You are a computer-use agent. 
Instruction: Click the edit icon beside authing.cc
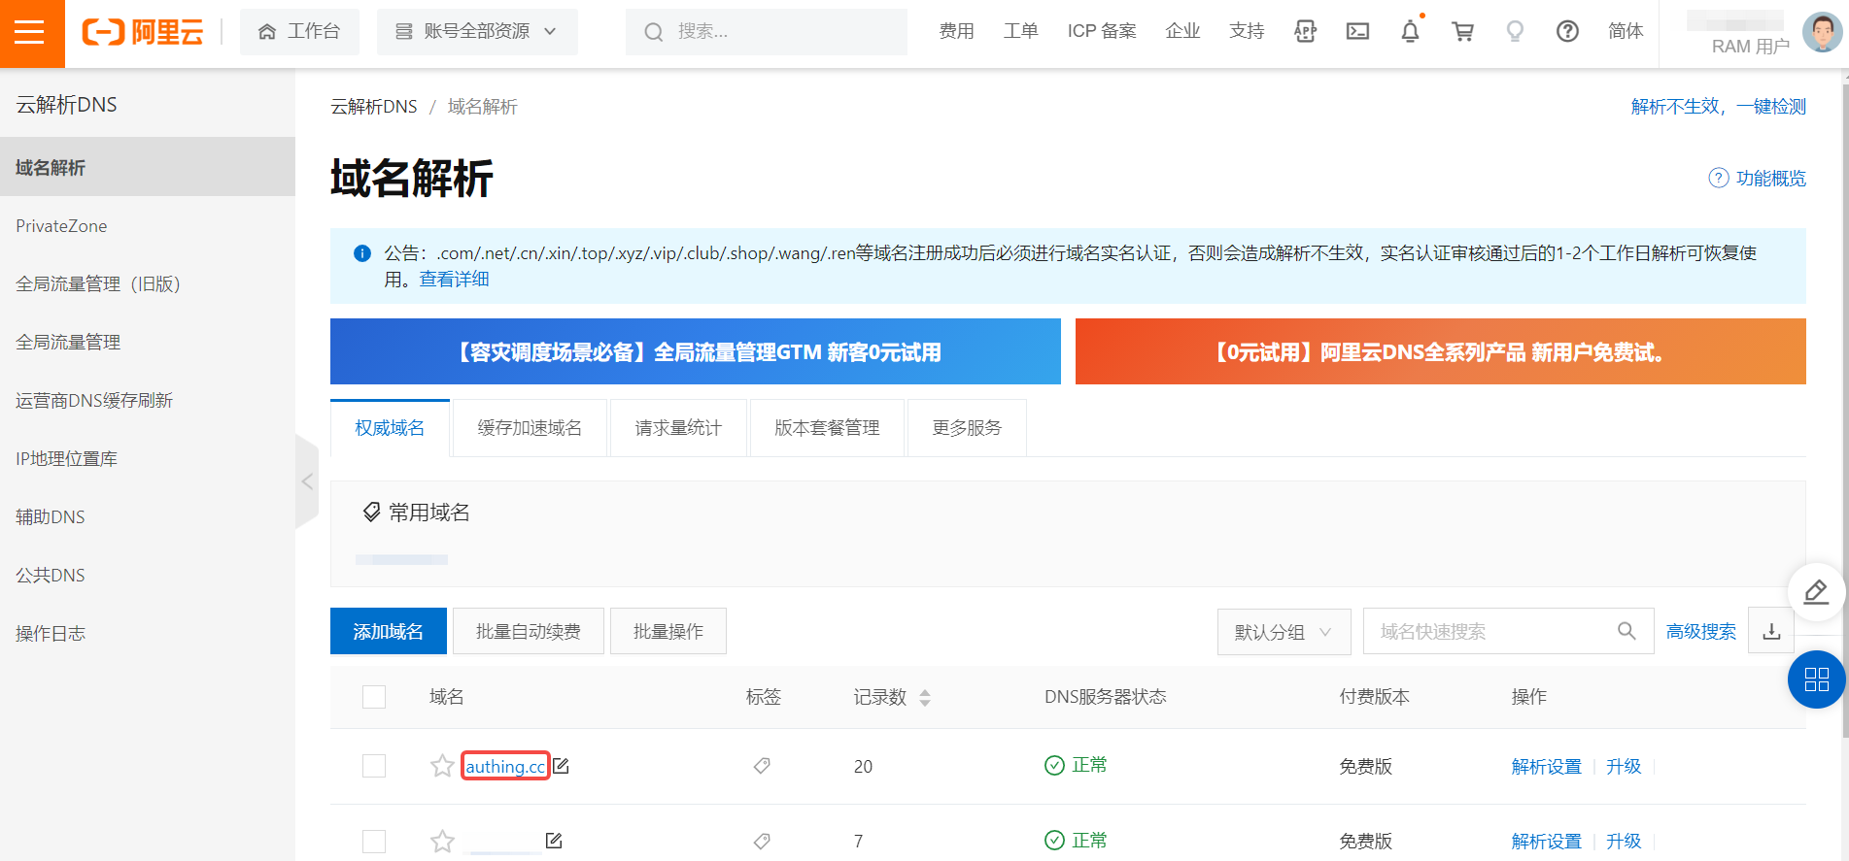pyautogui.click(x=562, y=766)
